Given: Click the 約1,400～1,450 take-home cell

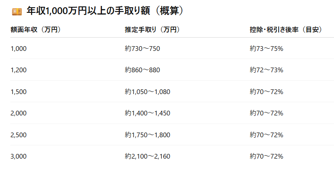Looking at the screenshot, I should (x=147, y=113).
